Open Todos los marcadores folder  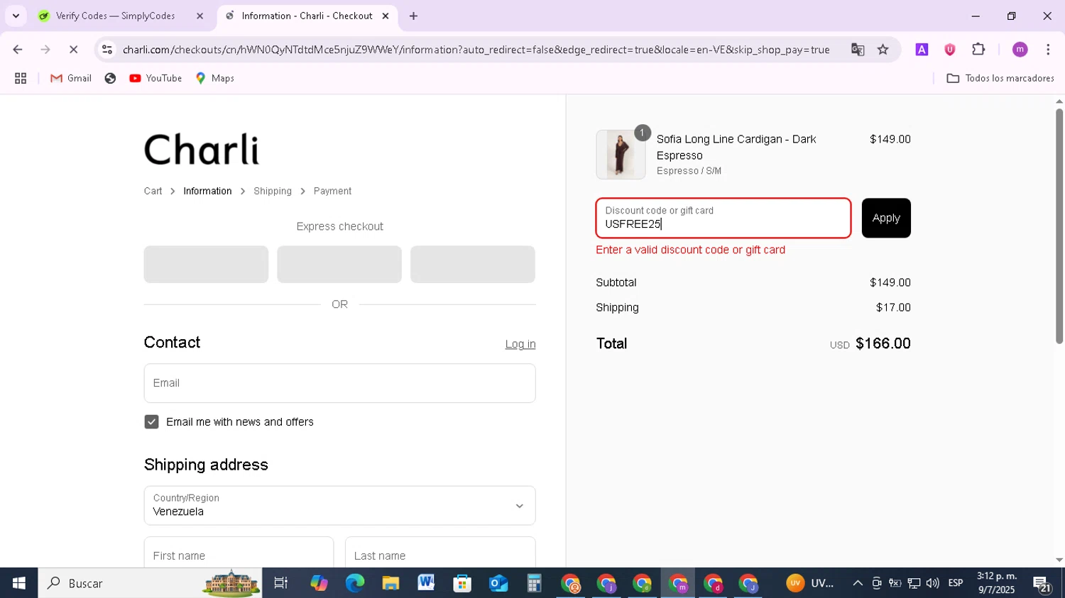pos(1000,78)
